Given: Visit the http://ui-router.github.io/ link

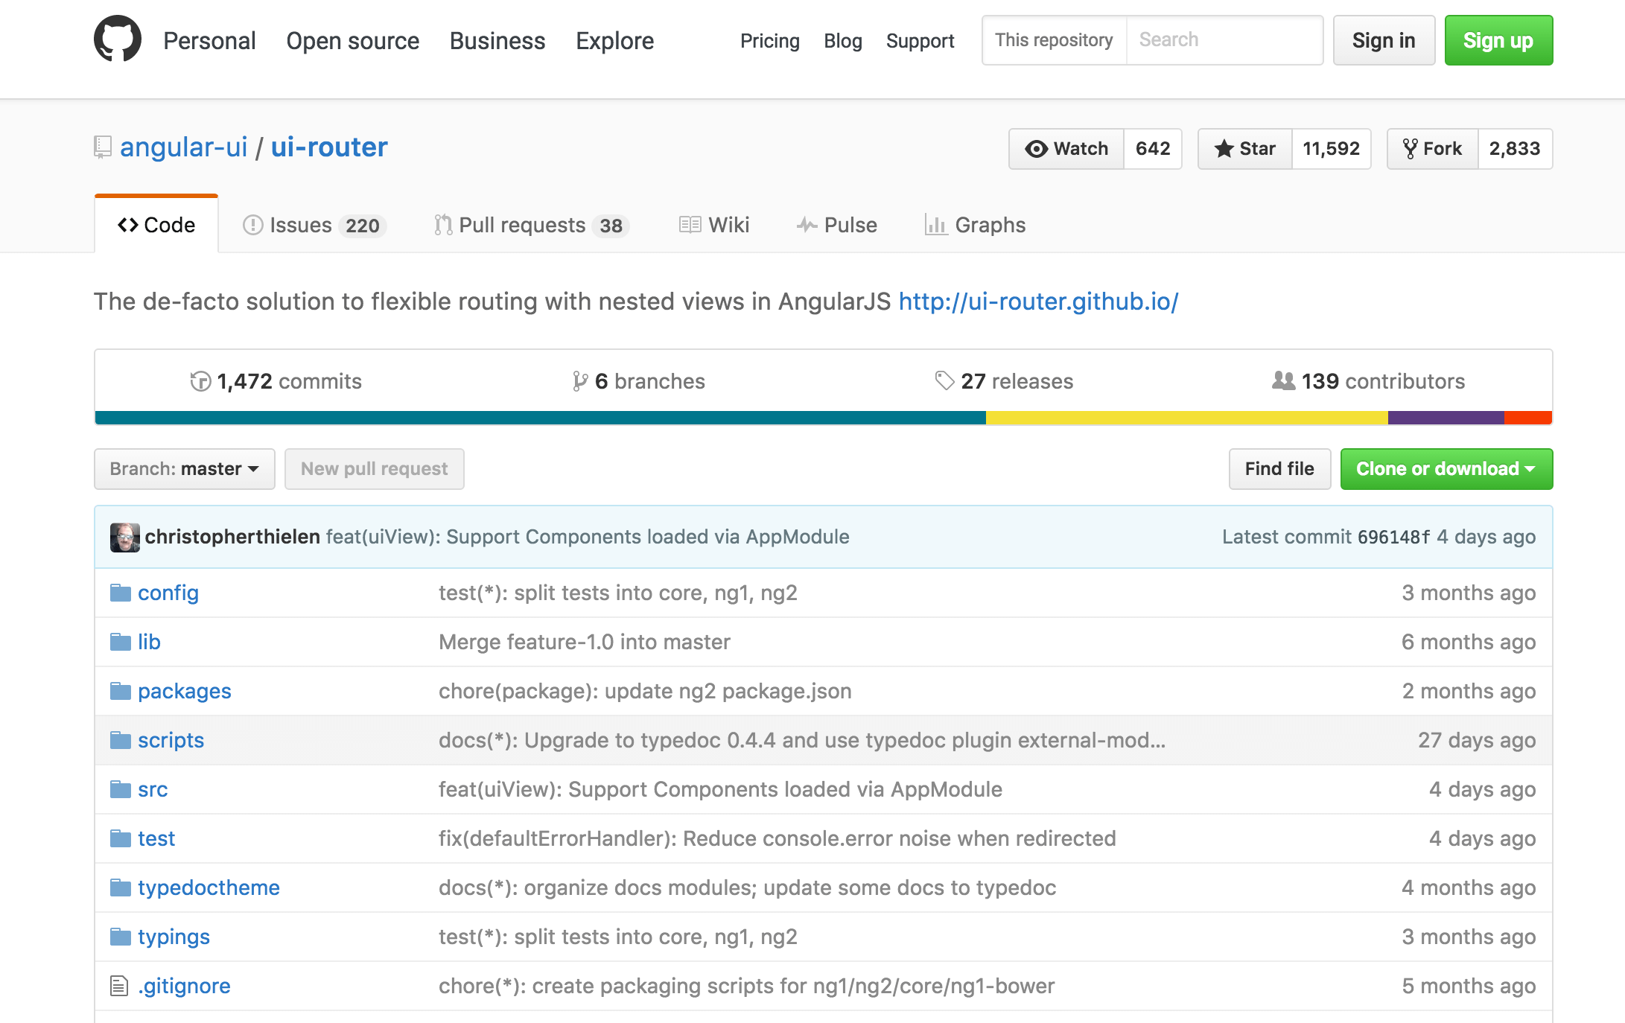Looking at the screenshot, I should pyautogui.click(x=1038, y=302).
